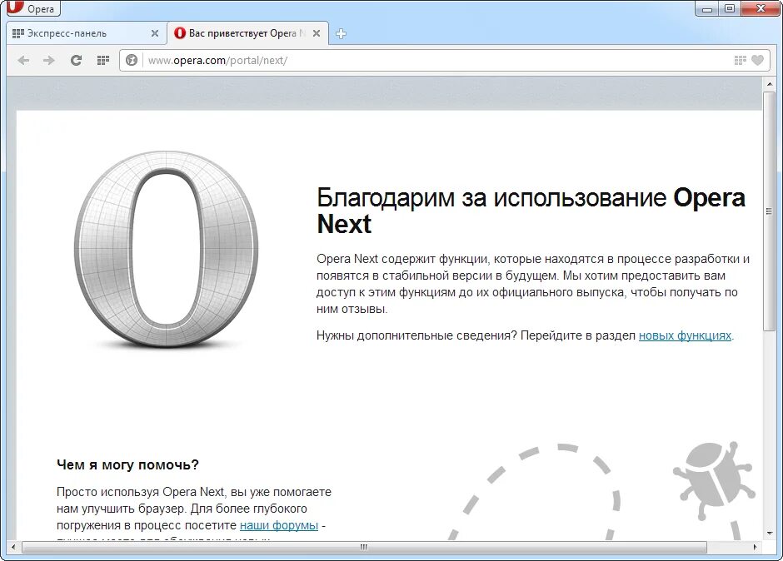Add page to Speed Dial icon in address bar
783x561 pixels.
click(x=740, y=61)
